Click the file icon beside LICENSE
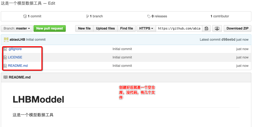 [x=5, y=57]
